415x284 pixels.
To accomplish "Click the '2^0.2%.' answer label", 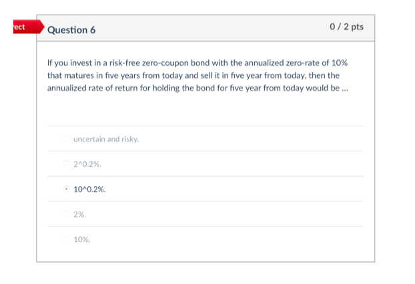I will tap(87, 164).
